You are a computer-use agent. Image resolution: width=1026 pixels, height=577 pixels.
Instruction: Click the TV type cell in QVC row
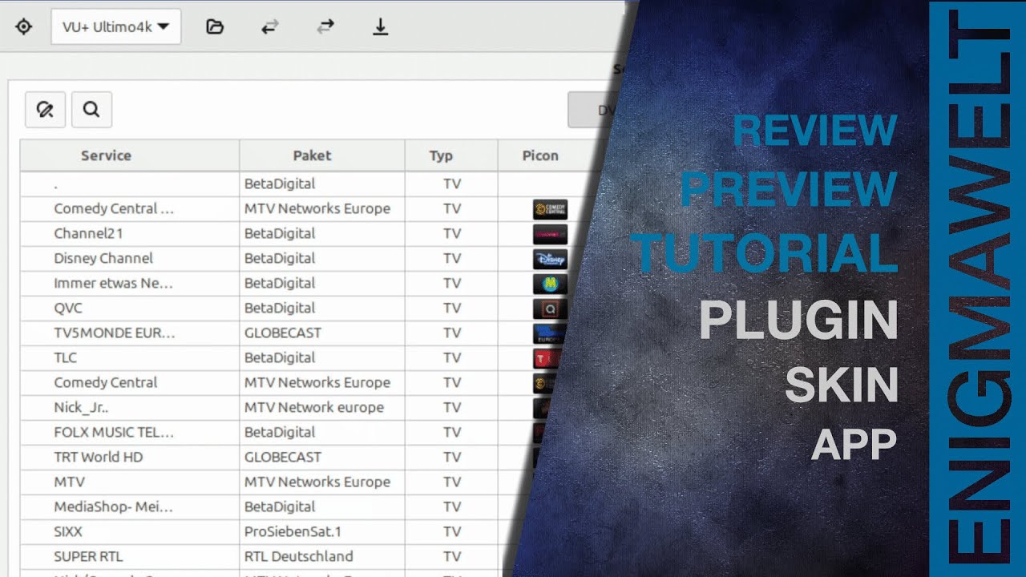pos(452,308)
